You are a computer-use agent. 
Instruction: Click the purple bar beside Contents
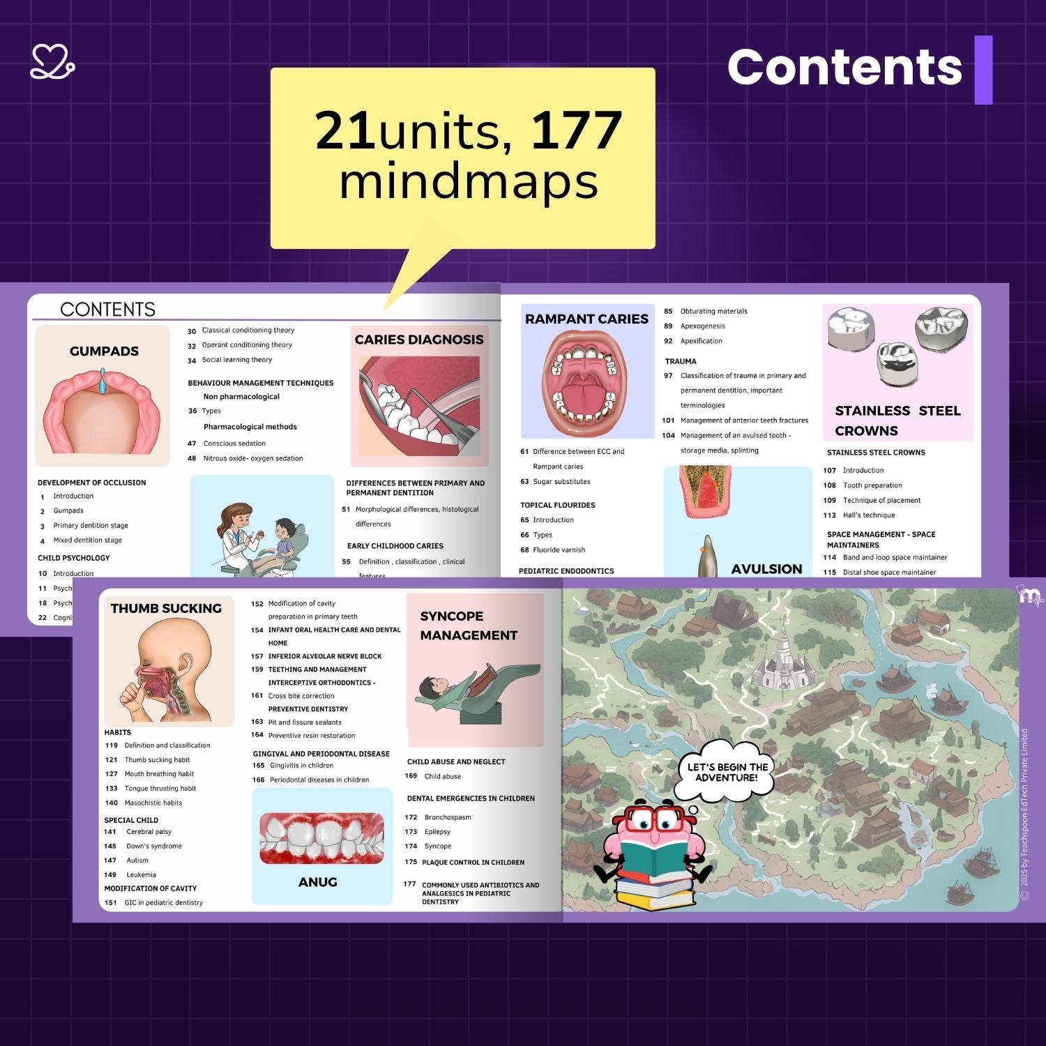983,70
